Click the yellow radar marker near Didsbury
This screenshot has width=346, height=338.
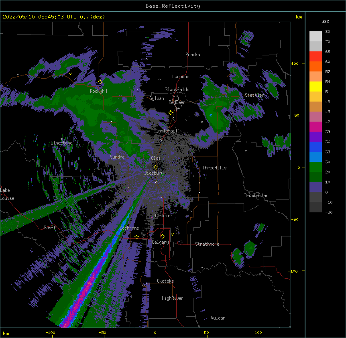pyautogui.click(x=156, y=167)
